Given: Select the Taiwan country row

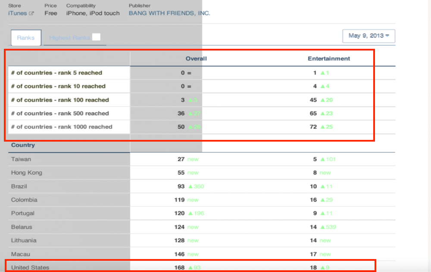Looking at the screenshot, I should click(21, 159).
